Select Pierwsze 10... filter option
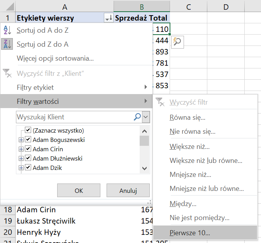Image resolution: width=261 pixels, height=243 pixels. 190,233
